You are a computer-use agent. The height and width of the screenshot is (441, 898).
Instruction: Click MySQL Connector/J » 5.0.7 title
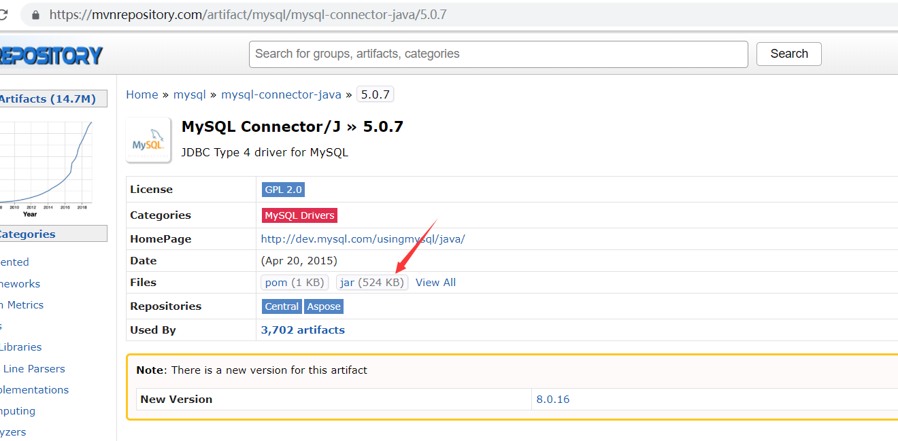pos(293,126)
